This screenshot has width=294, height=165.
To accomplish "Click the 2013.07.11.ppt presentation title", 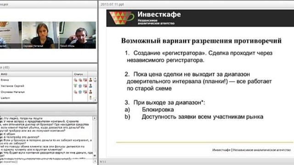I will pos(112,4).
